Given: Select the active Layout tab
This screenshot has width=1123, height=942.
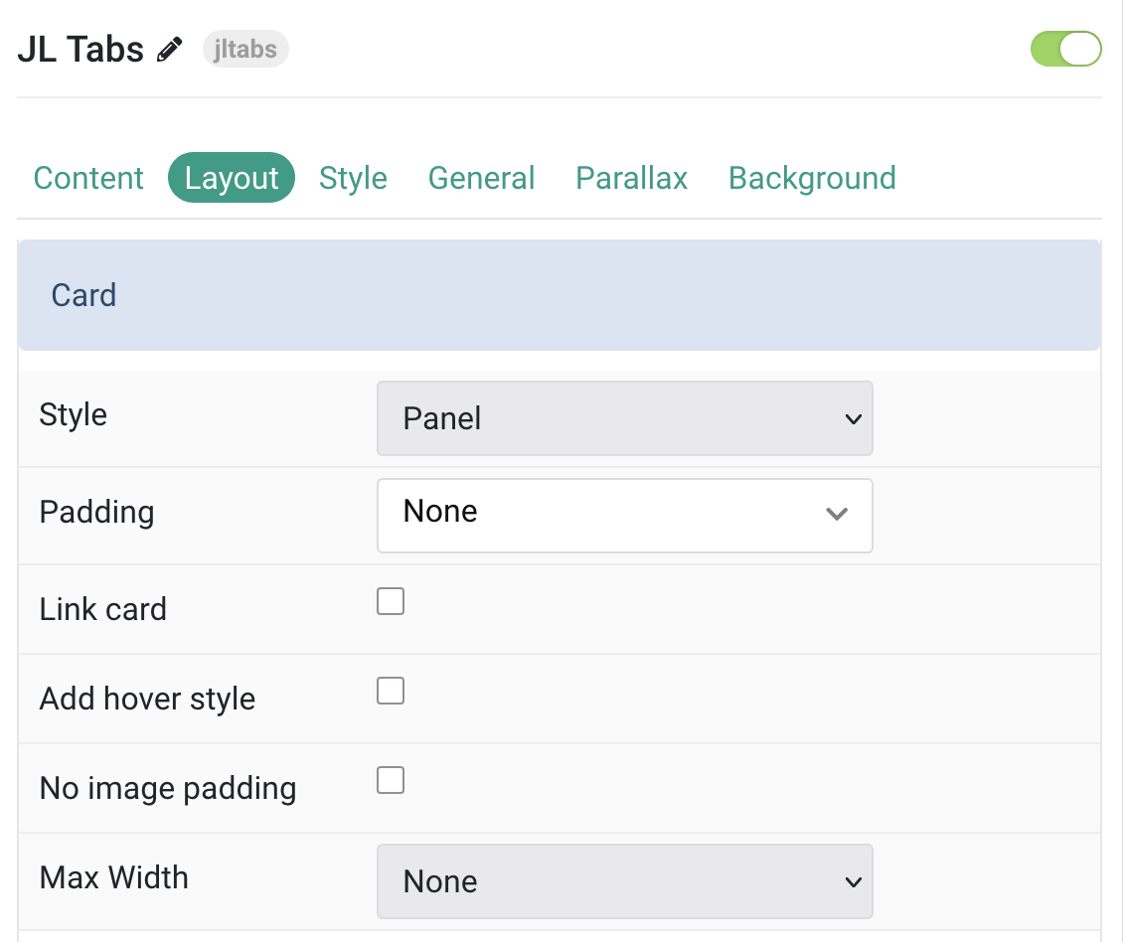Looking at the screenshot, I should tap(232, 178).
